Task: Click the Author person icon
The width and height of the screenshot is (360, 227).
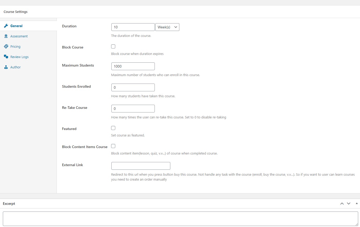Action: coord(6,67)
